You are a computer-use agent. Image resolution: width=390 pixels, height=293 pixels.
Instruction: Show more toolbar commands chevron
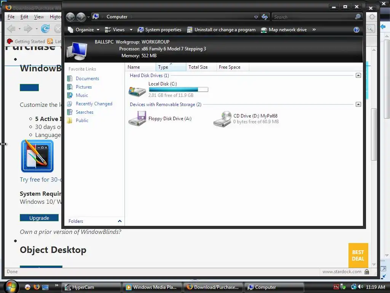click(x=314, y=30)
